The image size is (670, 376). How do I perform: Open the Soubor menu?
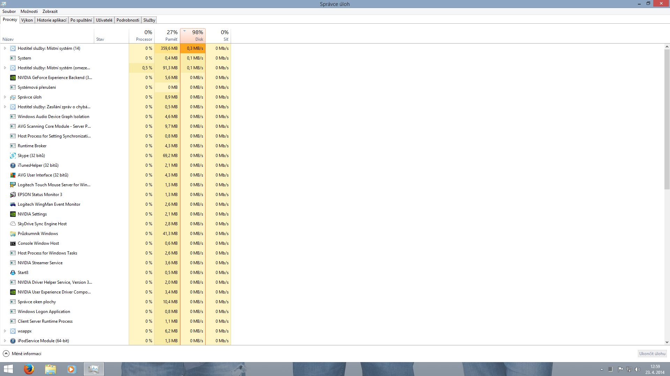(9, 11)
